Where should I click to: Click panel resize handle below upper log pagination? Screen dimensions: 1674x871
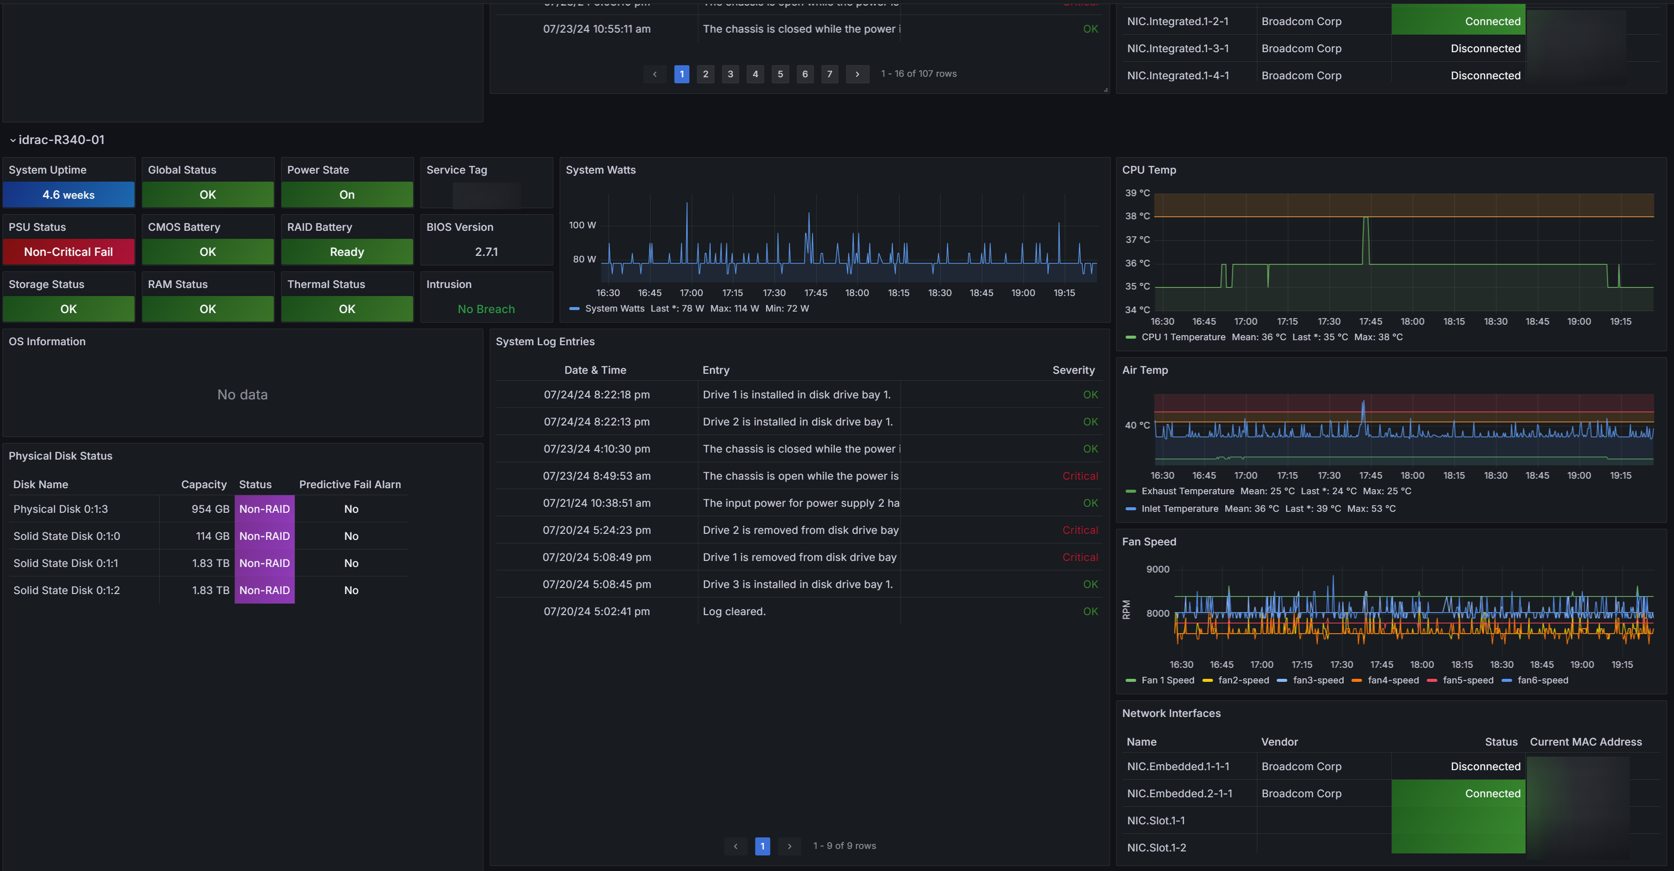[x=1105, y=90]
